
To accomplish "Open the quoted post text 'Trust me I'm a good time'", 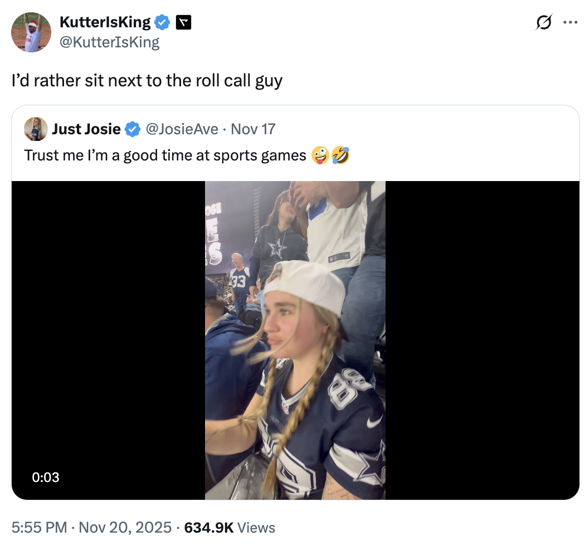I will point(165,155).
